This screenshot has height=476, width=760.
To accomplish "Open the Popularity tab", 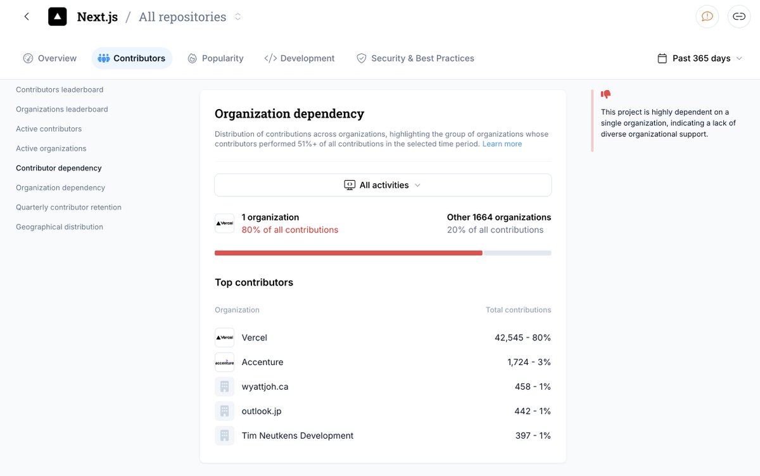I will click(x=215, y=58).
